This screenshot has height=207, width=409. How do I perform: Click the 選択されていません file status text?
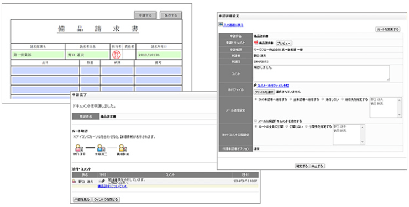click(x=288, y=92)
